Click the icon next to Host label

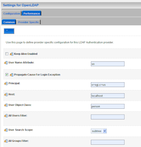(6, 94)
